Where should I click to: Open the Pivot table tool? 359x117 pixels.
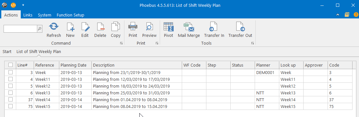pyautogui.click(x=168, y=27)
